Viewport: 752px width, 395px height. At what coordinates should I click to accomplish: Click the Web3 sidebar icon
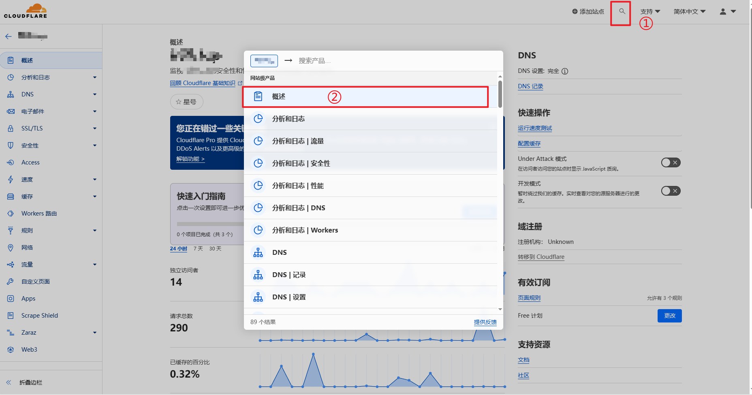pos(11,350)
